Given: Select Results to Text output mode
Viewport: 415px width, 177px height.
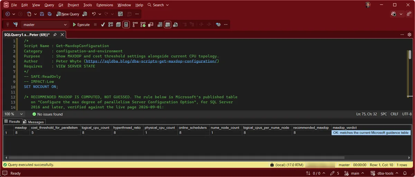Looking at the screenshot, I should (x=159, y=25).
